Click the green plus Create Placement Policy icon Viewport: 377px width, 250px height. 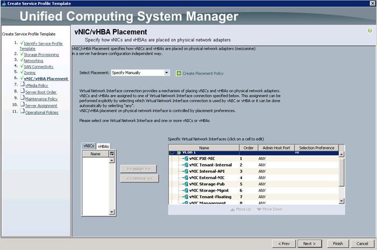179,73
